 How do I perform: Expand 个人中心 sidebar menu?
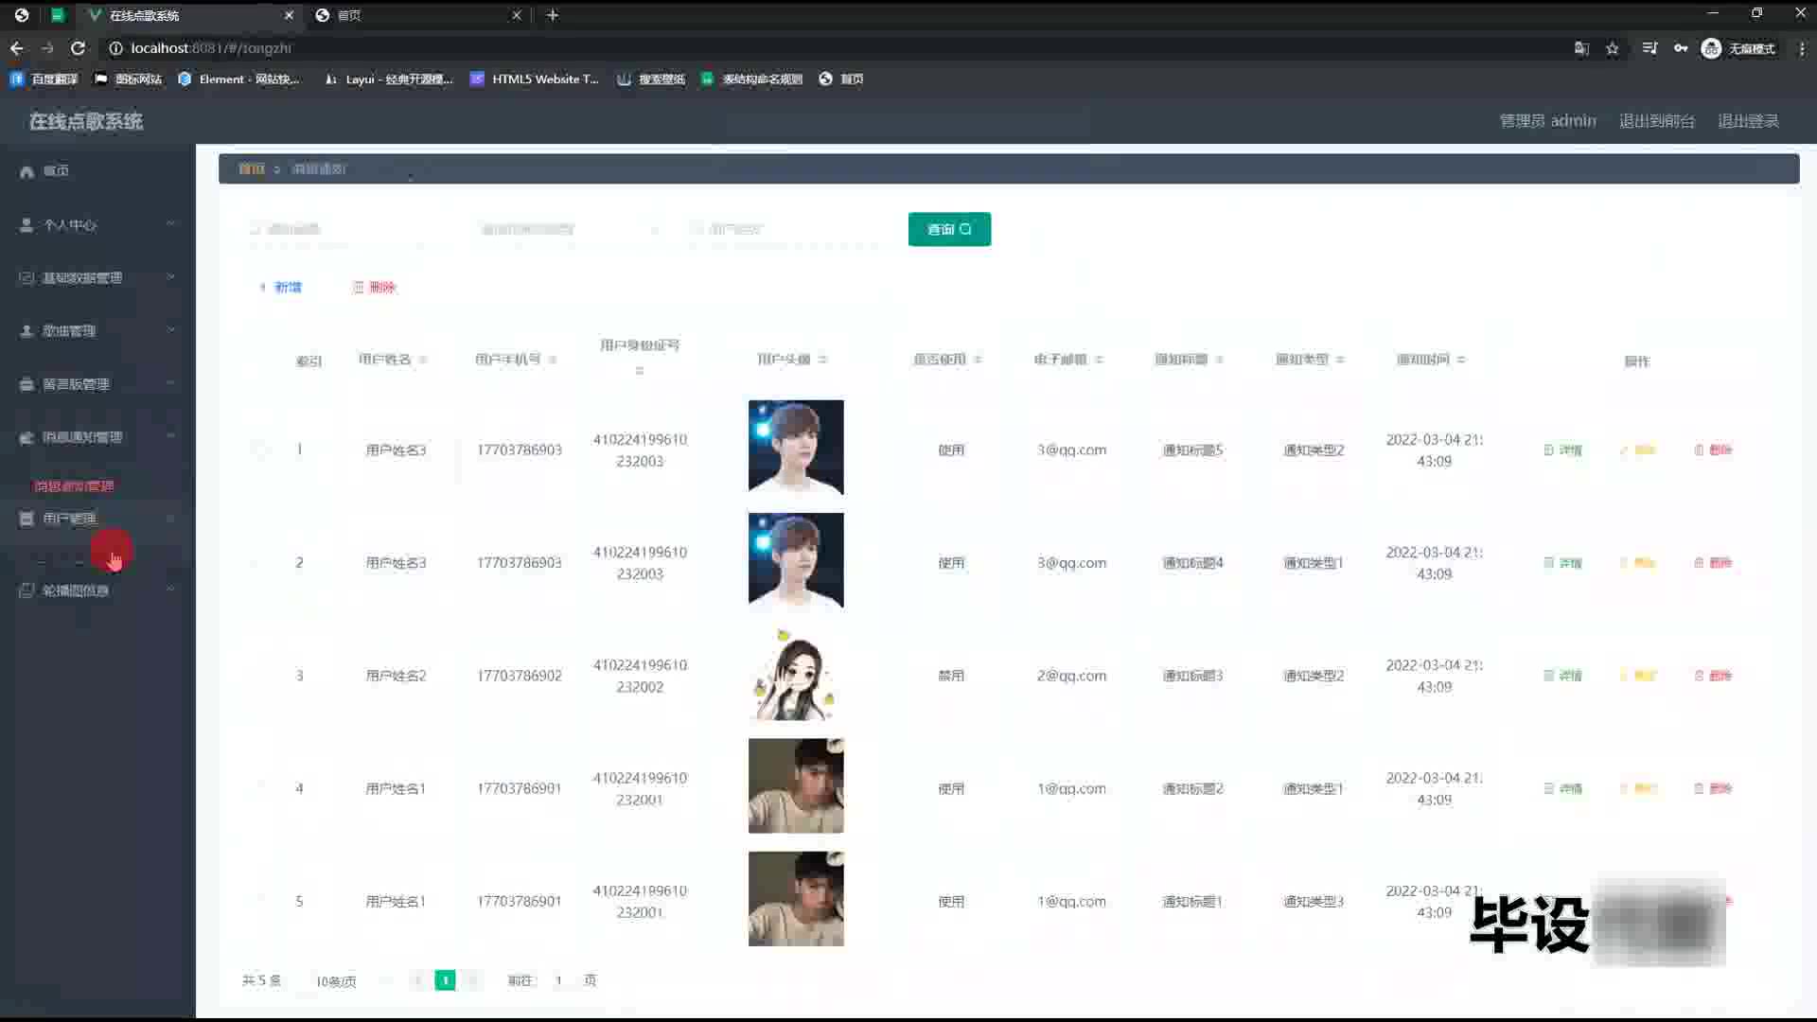point(71,225)
